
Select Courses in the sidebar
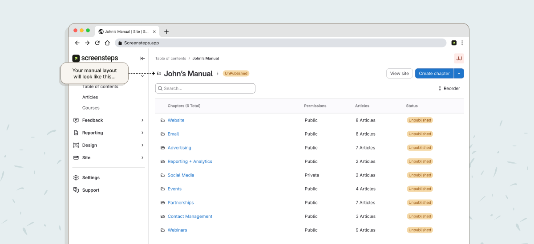click(x=91, y=108)
